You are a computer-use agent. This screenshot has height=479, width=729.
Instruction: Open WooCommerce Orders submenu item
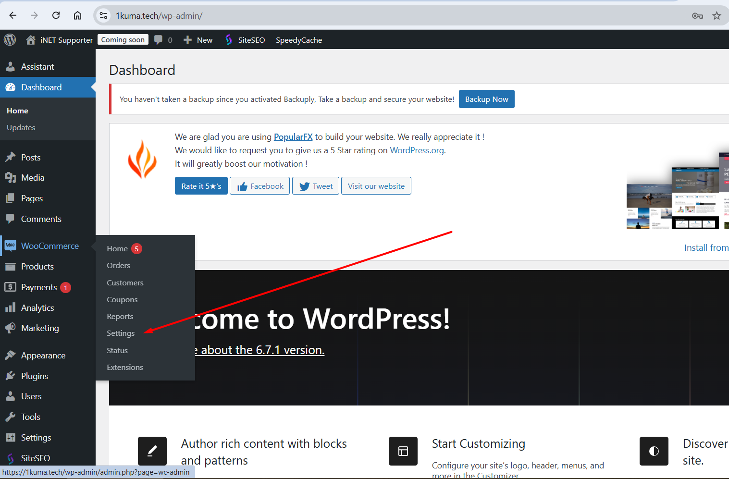(x=118, y=266)
